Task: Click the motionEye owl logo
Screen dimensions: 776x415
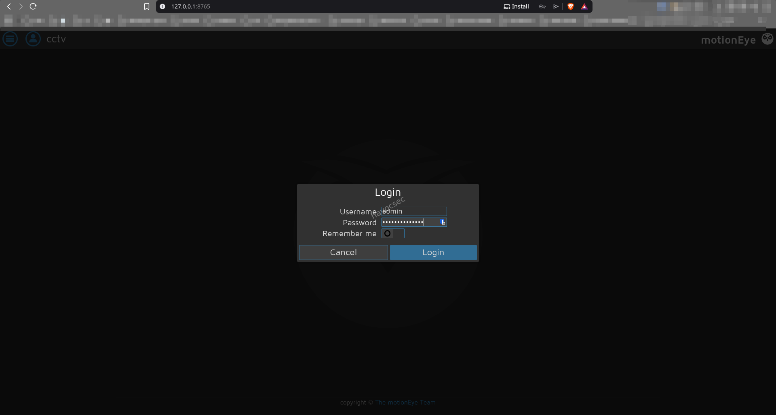Action: point(767,39)
